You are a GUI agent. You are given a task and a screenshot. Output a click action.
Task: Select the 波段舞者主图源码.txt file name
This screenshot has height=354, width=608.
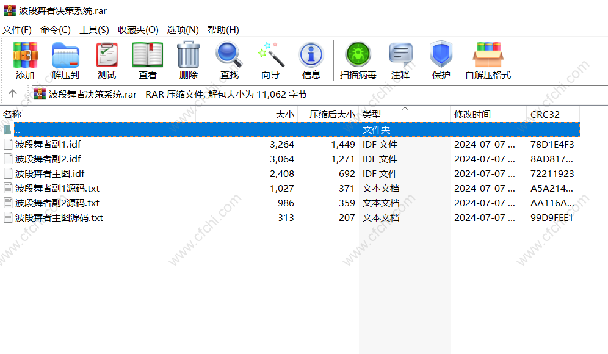pos(59,217)
